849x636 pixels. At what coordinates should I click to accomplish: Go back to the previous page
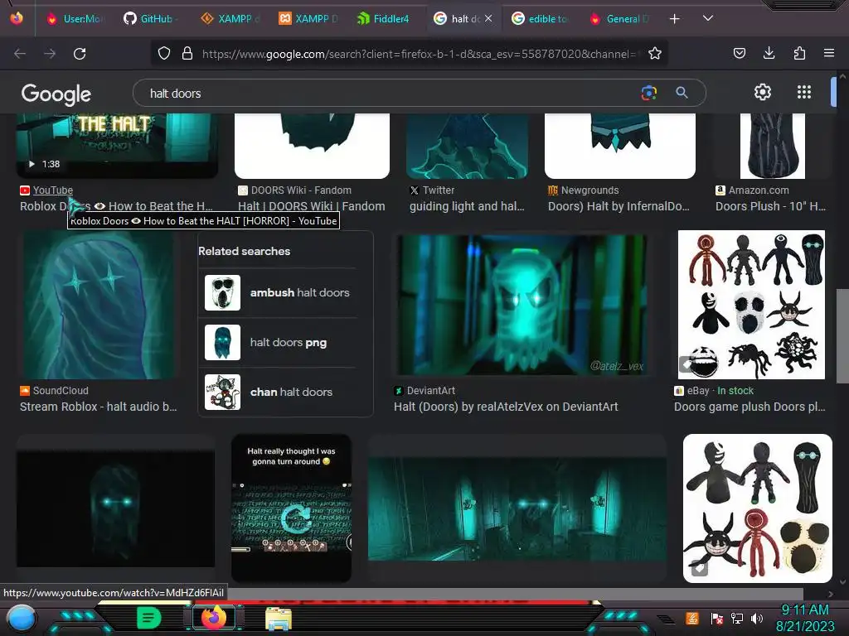20,54
